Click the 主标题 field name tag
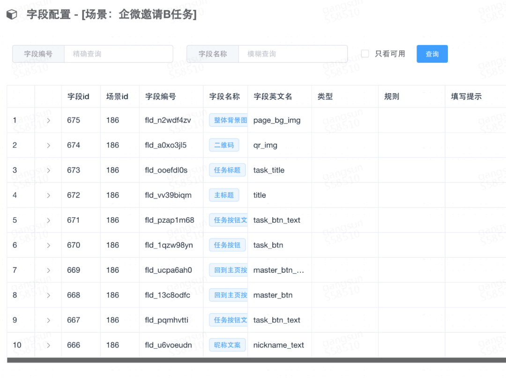This screenshot has width=506, height=379. tap(224, 195)
